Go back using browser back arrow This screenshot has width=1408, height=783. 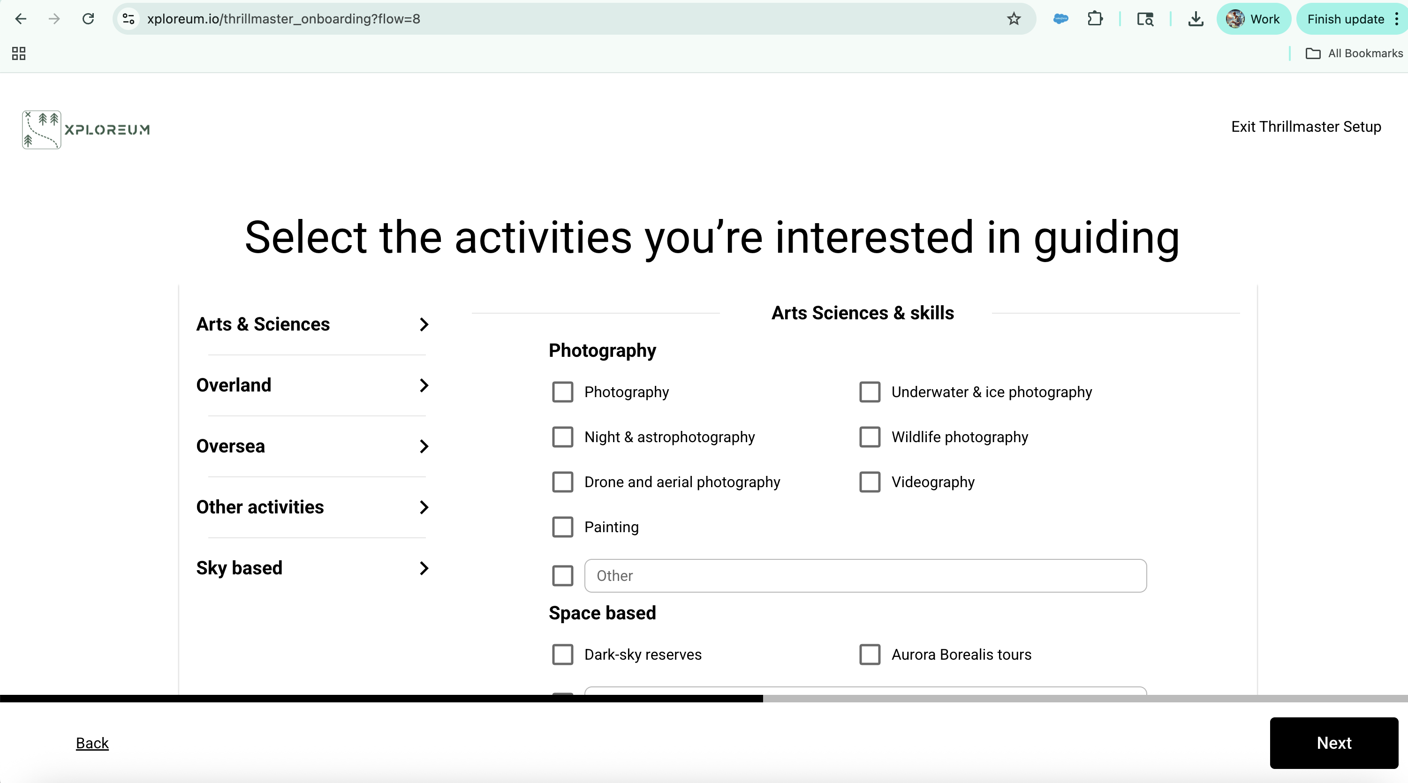pyautogui.click(x=21, y=19)
